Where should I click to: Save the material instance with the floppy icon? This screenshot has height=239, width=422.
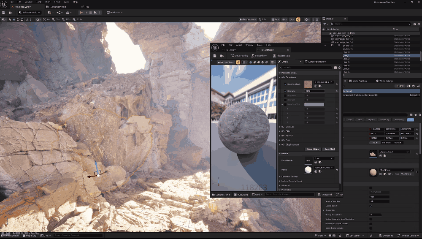215,56
